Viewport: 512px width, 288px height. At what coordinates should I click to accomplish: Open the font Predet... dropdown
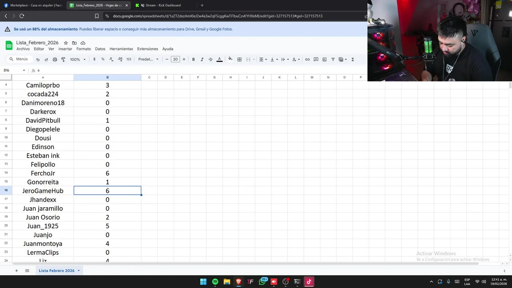click(148, 59)
